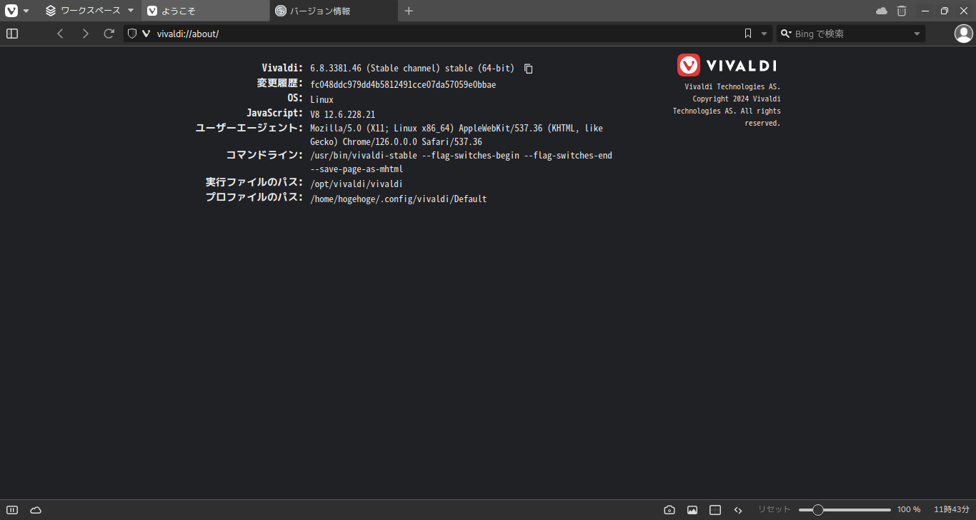Image resolution: width=976 pixels, height=520 pixels.
Task: Open the tracker and ad blocker shield
Action: [x=132, y=34]
